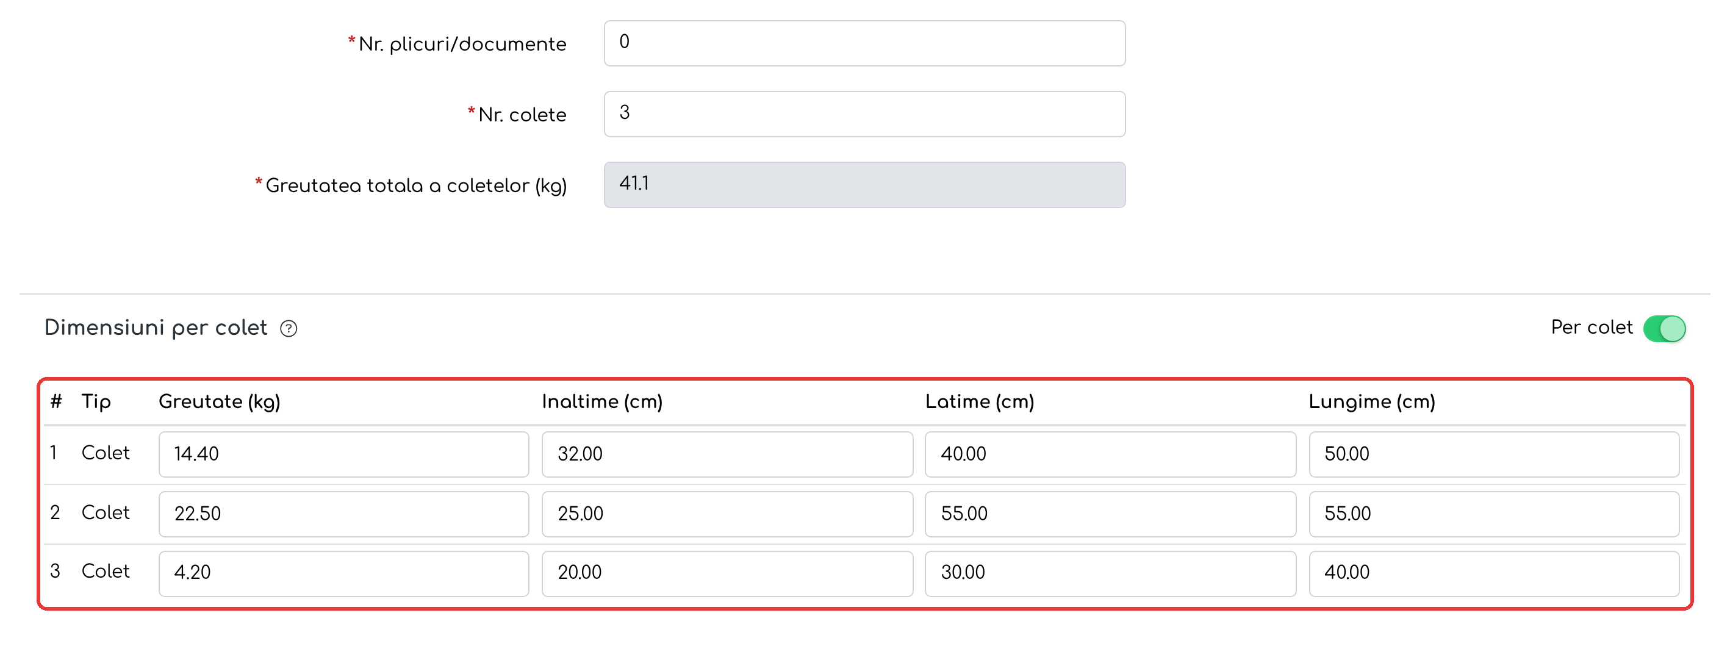This screenshot has width=1730, height=646.
Task: Edit height 20.00 for parcel 3
Action: [x=727, y=573]
